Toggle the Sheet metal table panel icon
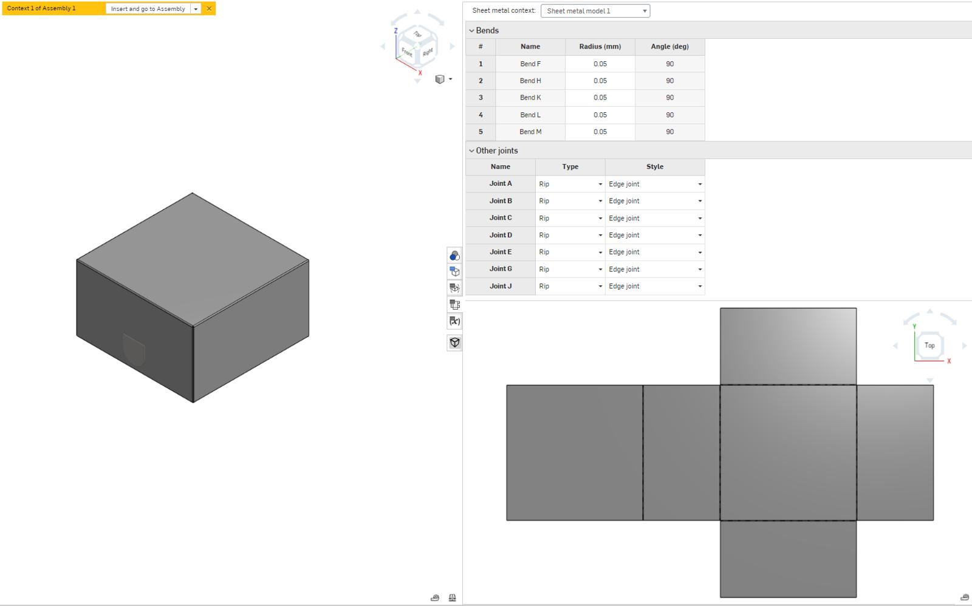This screenshot has width=972, height=606. click(x=454, y=304)
